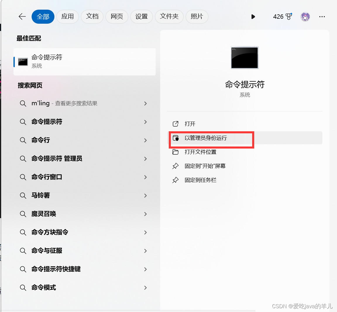Click the open-in-new-window icon beside 打开
Viewport: 337px width, 312px height.
(176, 124)
